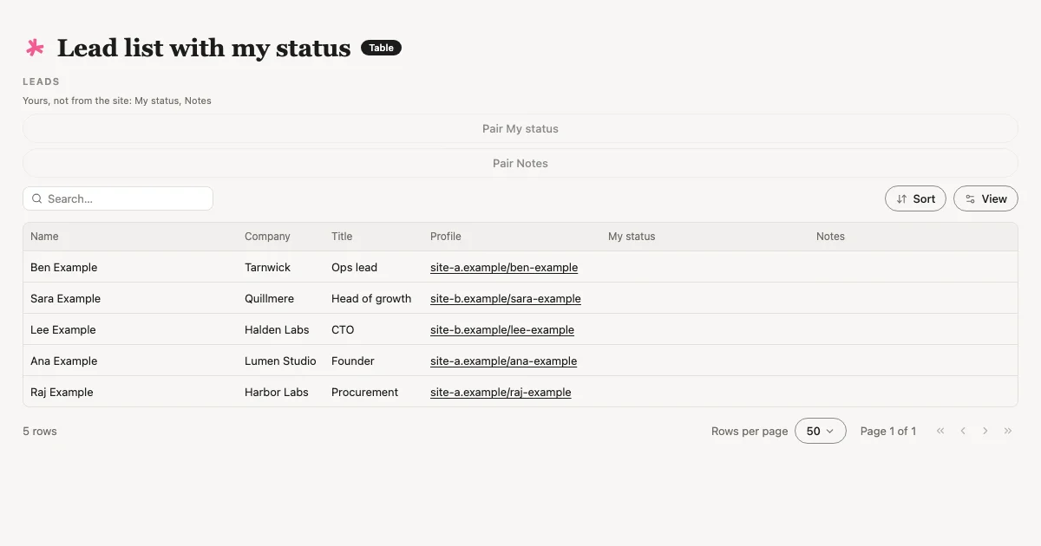Click the search magnifier icon
The image size is (1041, 546).
point(37,198)
